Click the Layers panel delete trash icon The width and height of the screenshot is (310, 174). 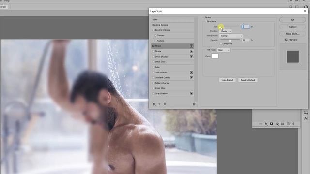click(294, 124)
